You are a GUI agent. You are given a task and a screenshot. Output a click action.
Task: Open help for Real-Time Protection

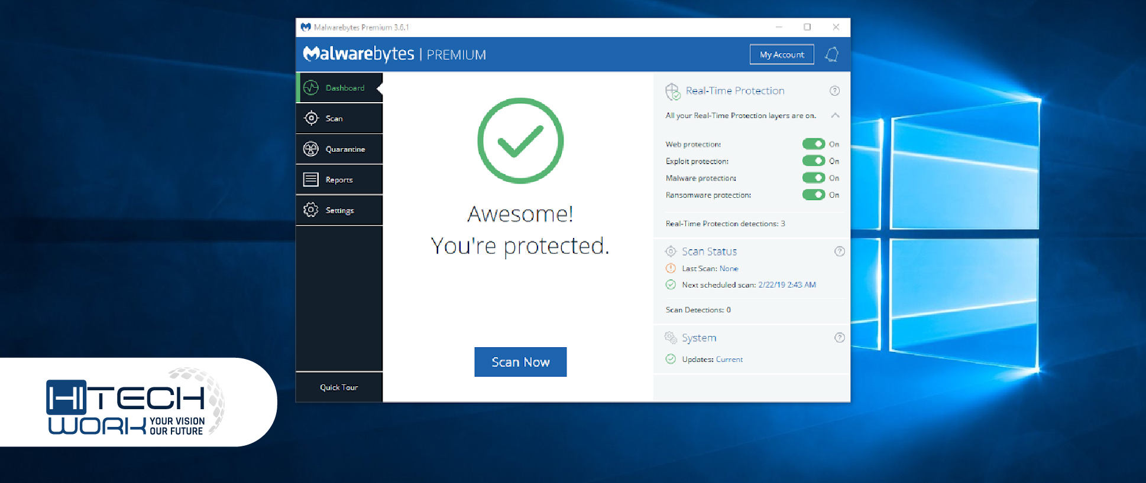[x=834, y=90]
